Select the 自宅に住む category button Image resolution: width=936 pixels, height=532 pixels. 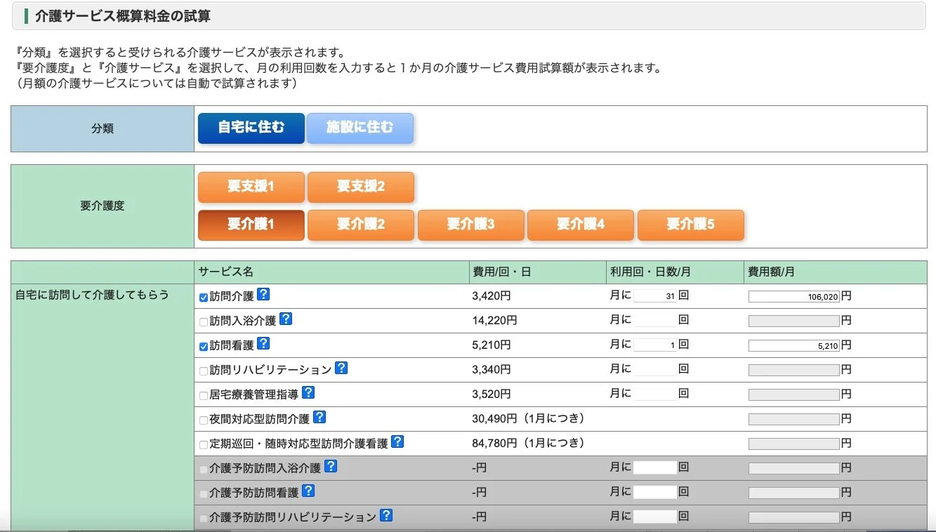(x=251, y=128)
